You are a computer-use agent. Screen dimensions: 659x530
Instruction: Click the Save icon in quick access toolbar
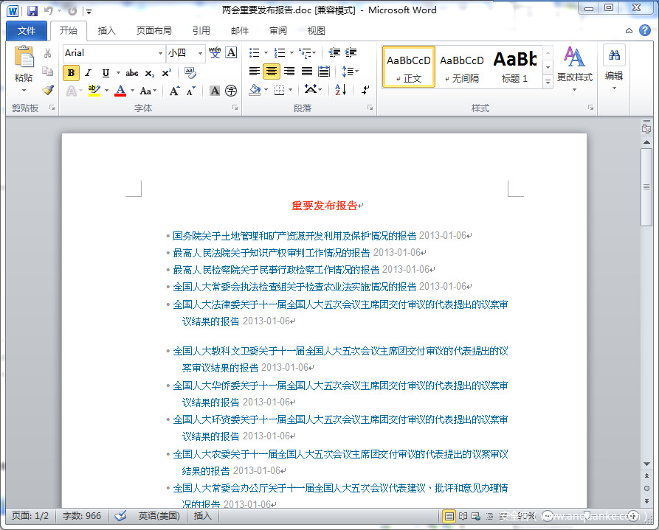tap(32, 10)
